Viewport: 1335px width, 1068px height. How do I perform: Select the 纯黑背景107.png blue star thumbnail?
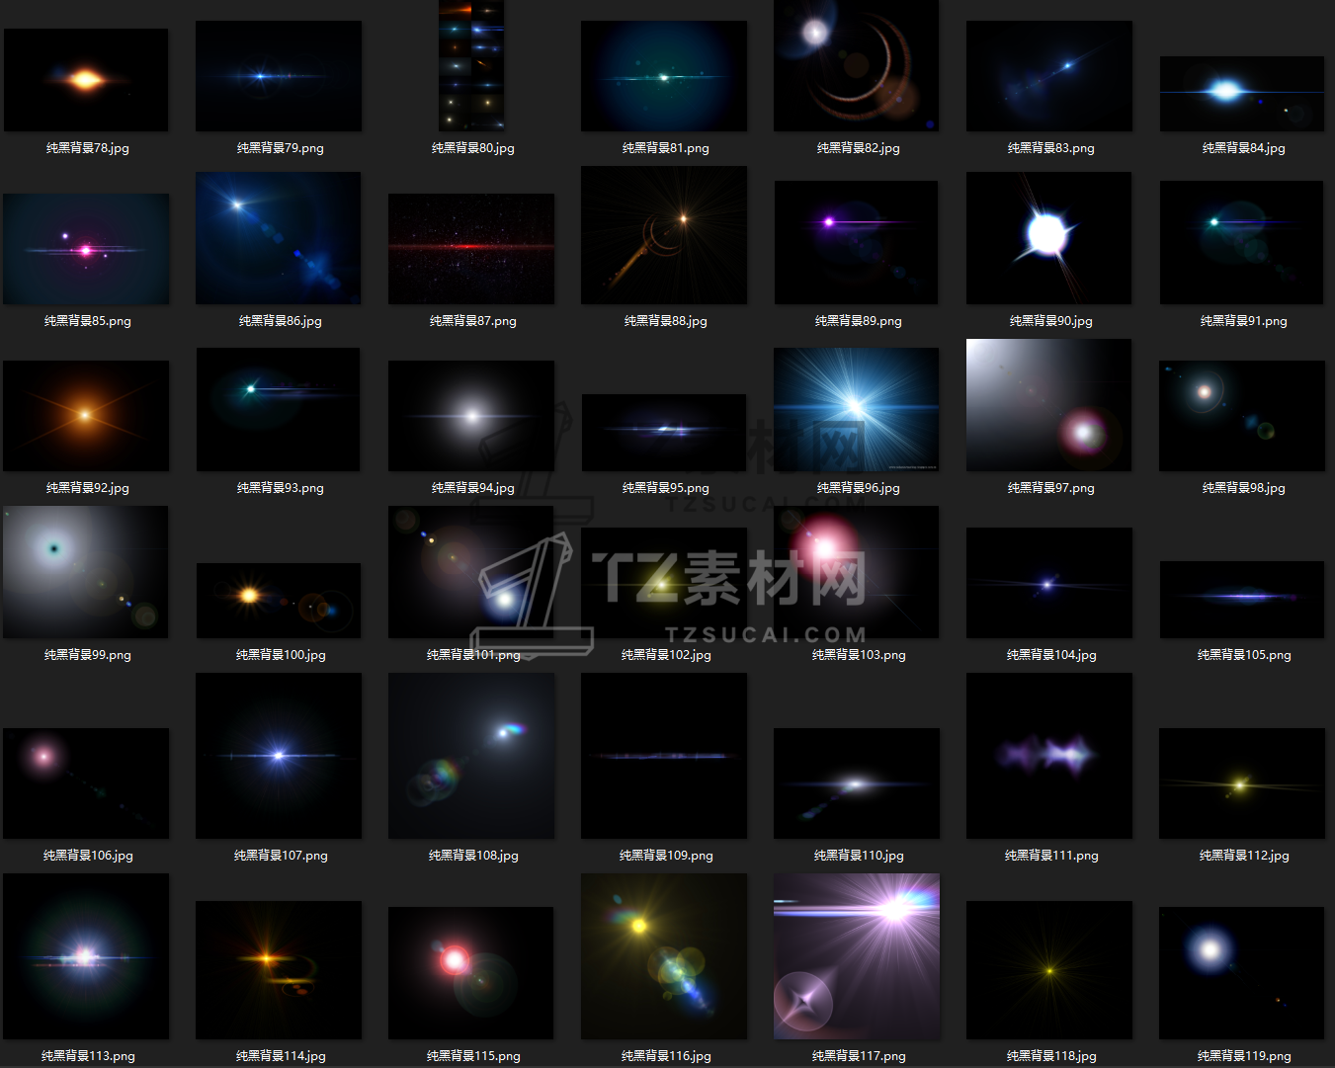279,756
